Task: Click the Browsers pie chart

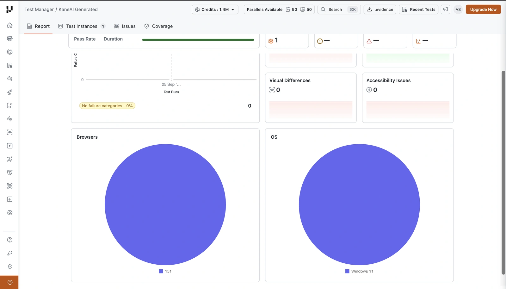Action: point(165,204)
